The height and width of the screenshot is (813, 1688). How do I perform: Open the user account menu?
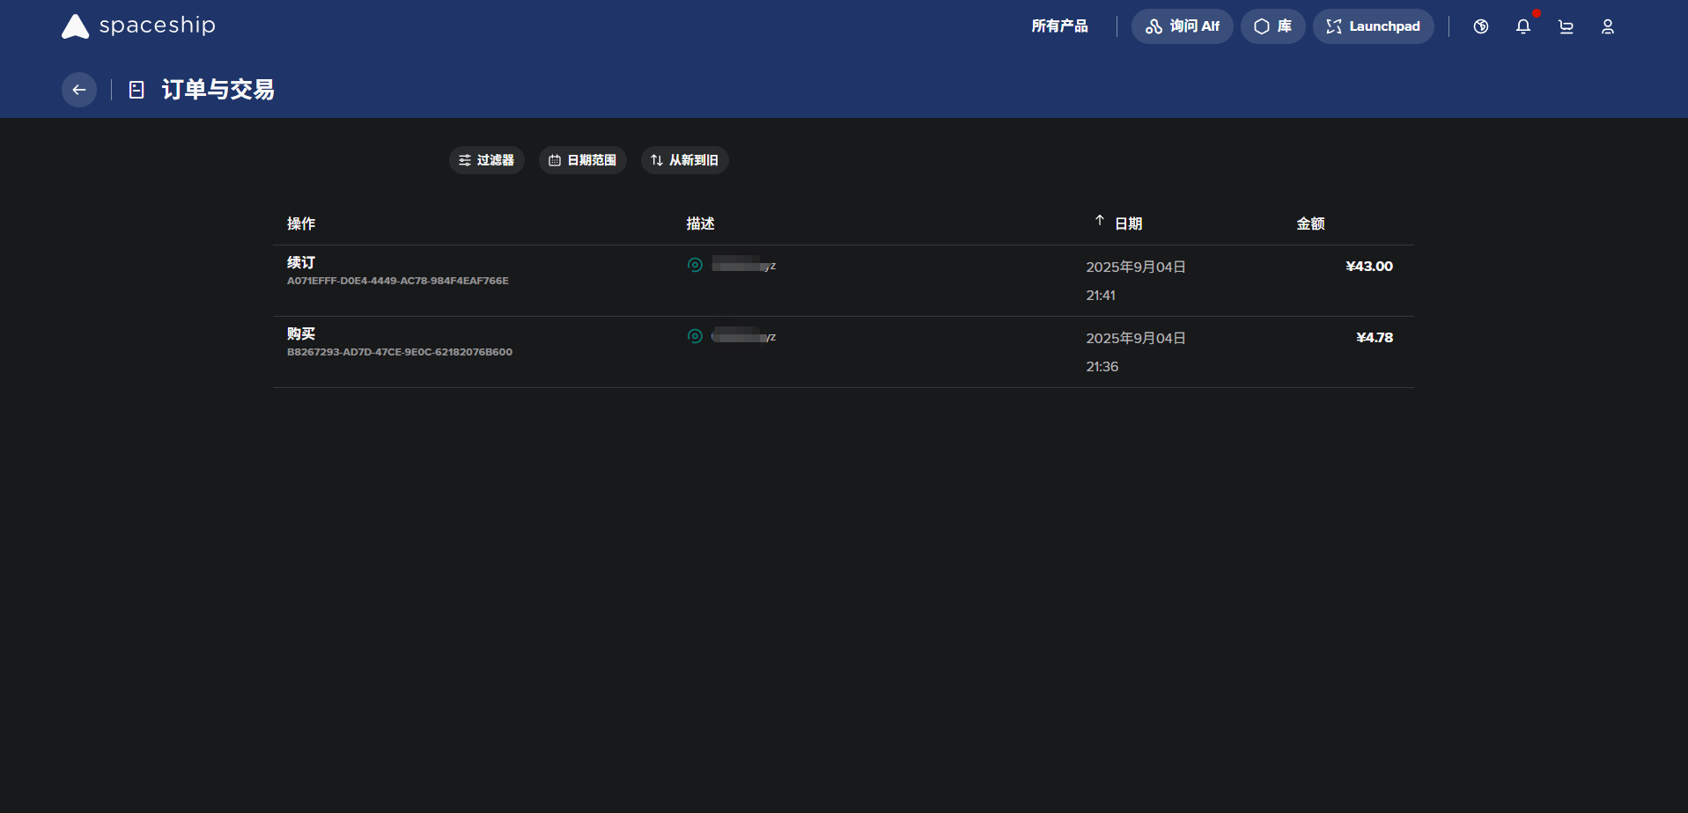pyautogui.click(x=1607, y=26)
